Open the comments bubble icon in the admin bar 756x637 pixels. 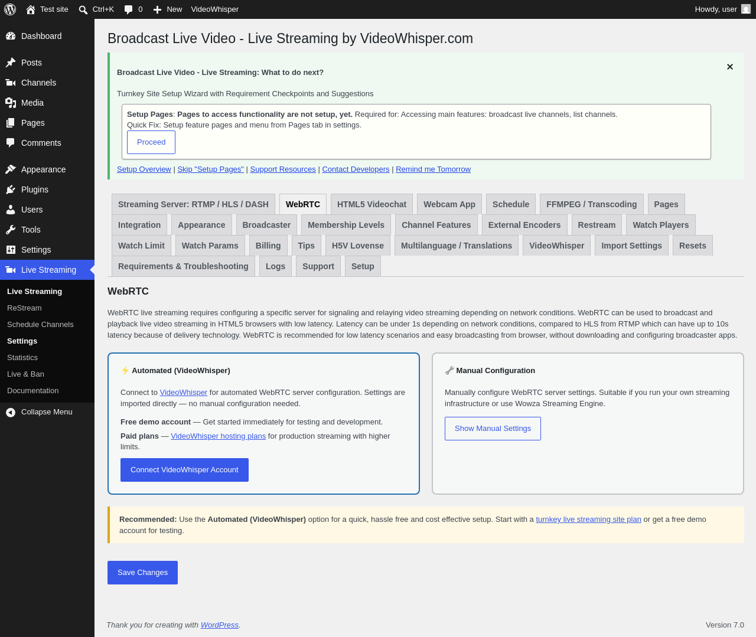tap(128, 9)
